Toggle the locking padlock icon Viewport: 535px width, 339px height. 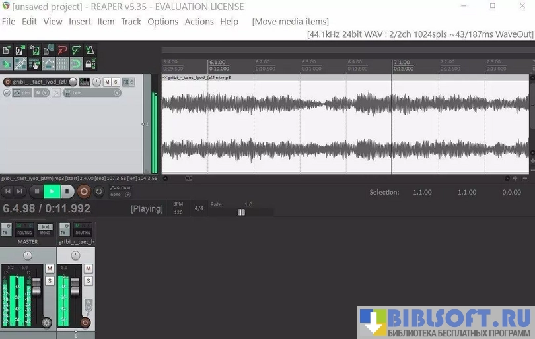click(90, 64)
